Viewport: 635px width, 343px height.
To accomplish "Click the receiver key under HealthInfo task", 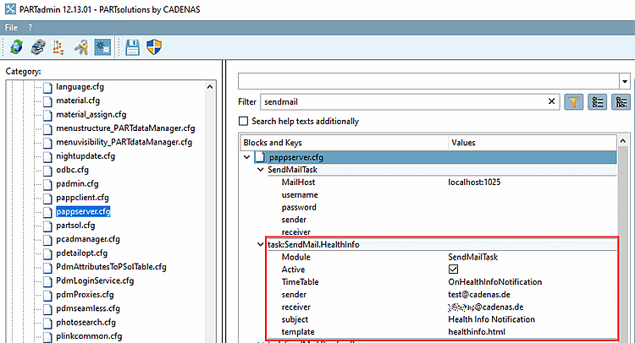I will coord(296,307).
